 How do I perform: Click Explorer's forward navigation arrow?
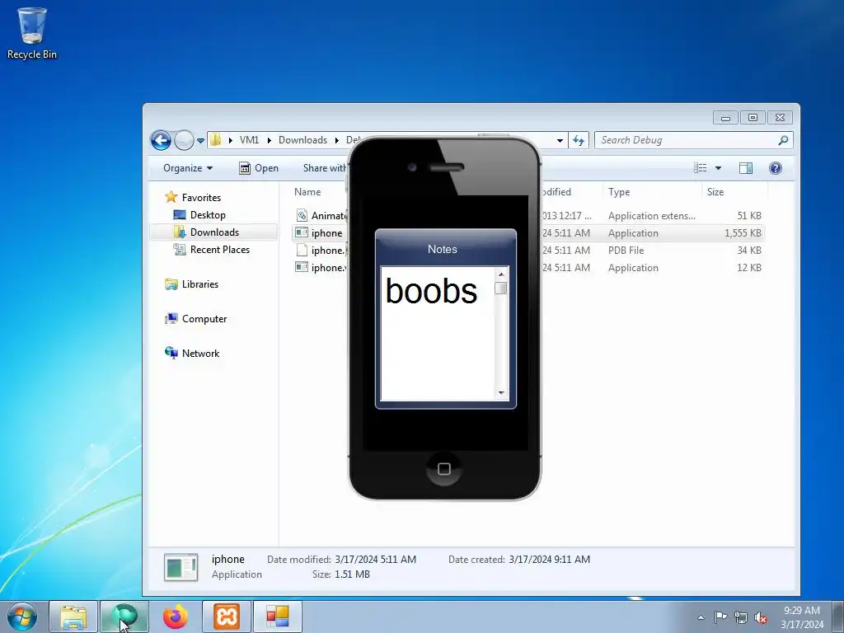click(184, 140)
